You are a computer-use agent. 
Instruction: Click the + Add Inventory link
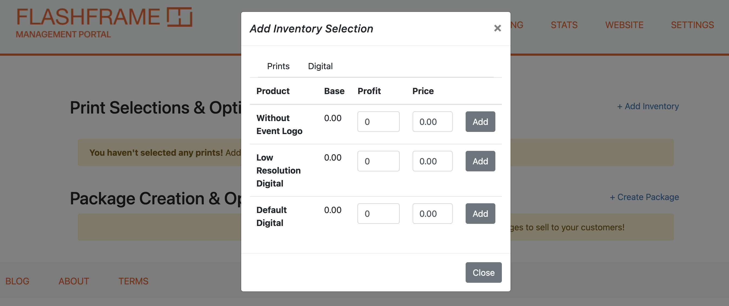(x=648, y=106)
